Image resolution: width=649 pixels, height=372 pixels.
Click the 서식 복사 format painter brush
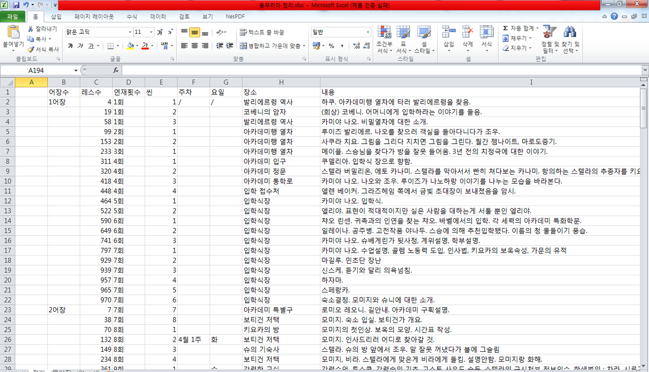(43, 49)
